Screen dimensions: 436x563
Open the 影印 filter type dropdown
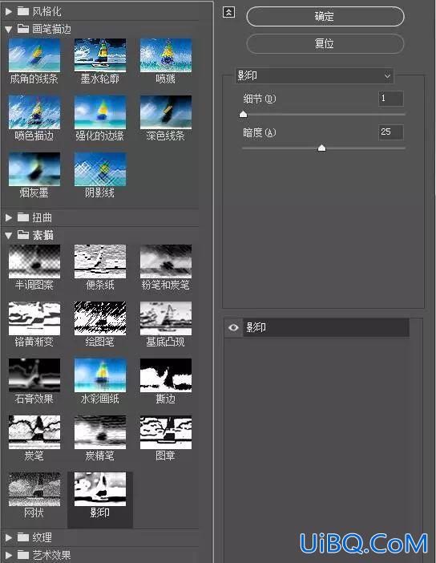[x=314, y=76]
